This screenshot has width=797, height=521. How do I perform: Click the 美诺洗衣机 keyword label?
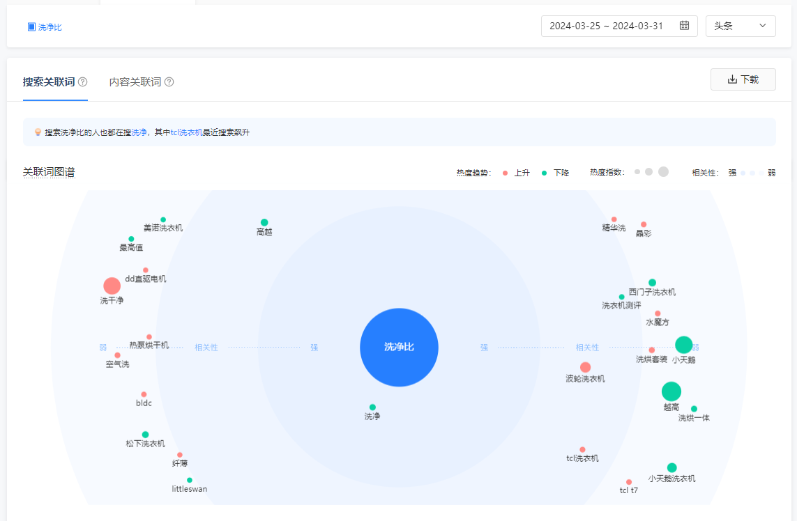(163, 228)
